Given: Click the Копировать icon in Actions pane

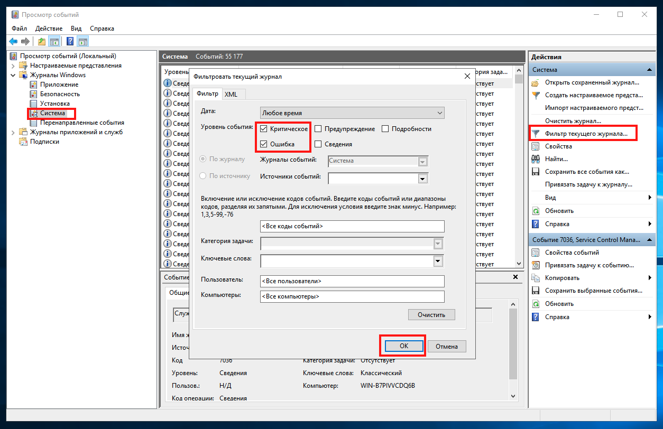Looking at the screenshot, I should tap(536, 277).
